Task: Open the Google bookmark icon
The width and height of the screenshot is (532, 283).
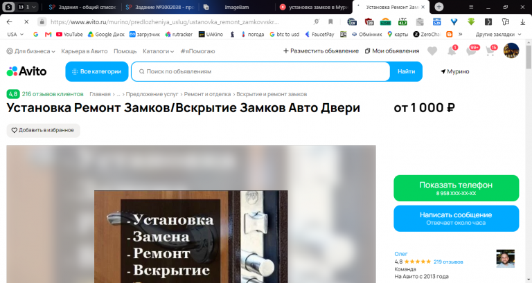Action: point(35,34)
